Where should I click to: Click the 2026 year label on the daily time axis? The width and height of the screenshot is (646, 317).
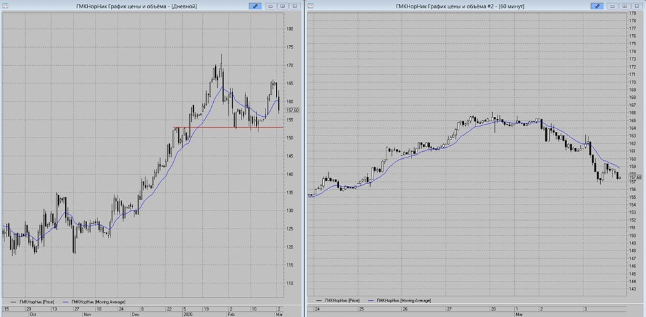point(188,314)
